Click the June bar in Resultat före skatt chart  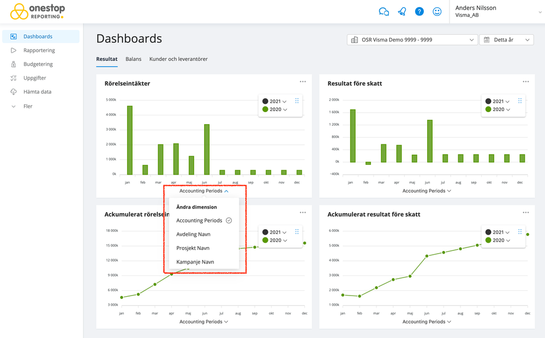tap(429, 141)
